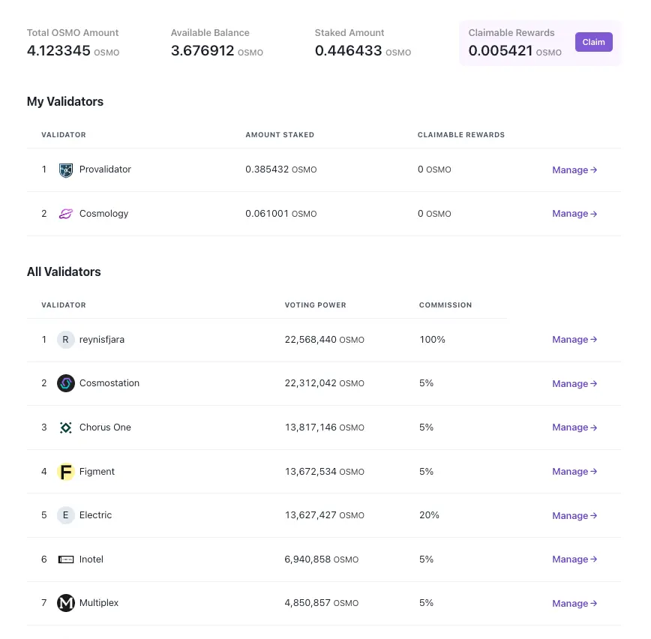Manage the Multiplex validator
The width and height of the screenshot is (651, 639).
tap(574, 604)
